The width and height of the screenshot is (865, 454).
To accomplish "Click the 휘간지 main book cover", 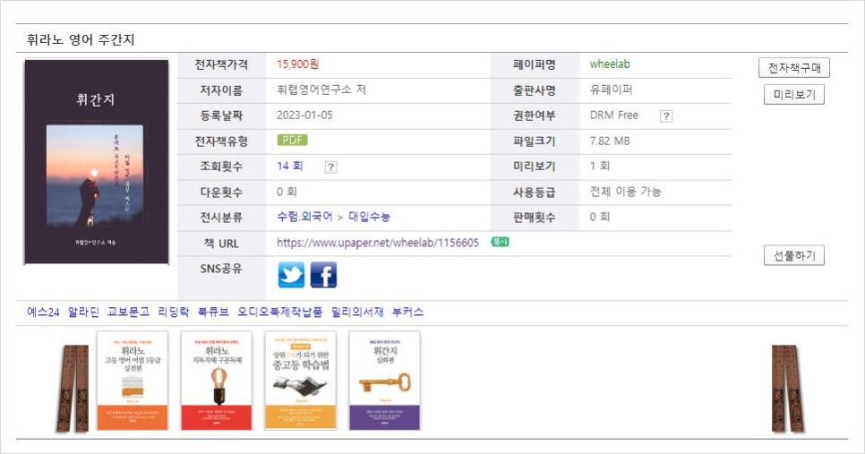I will (96, 162).
